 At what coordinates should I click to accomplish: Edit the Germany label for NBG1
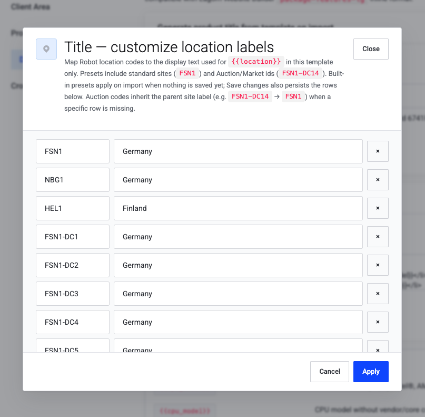pos(238,180)
